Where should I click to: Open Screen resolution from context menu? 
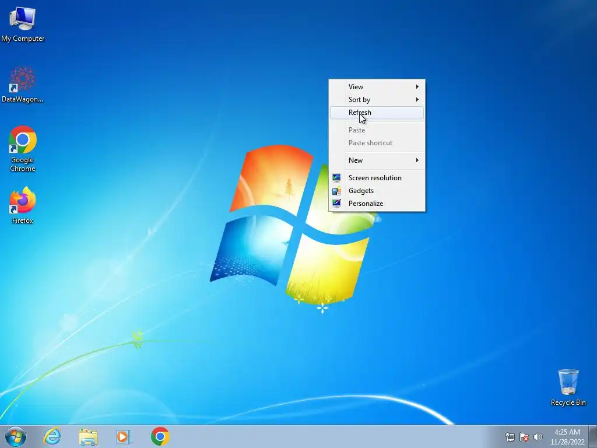(377, 178)
